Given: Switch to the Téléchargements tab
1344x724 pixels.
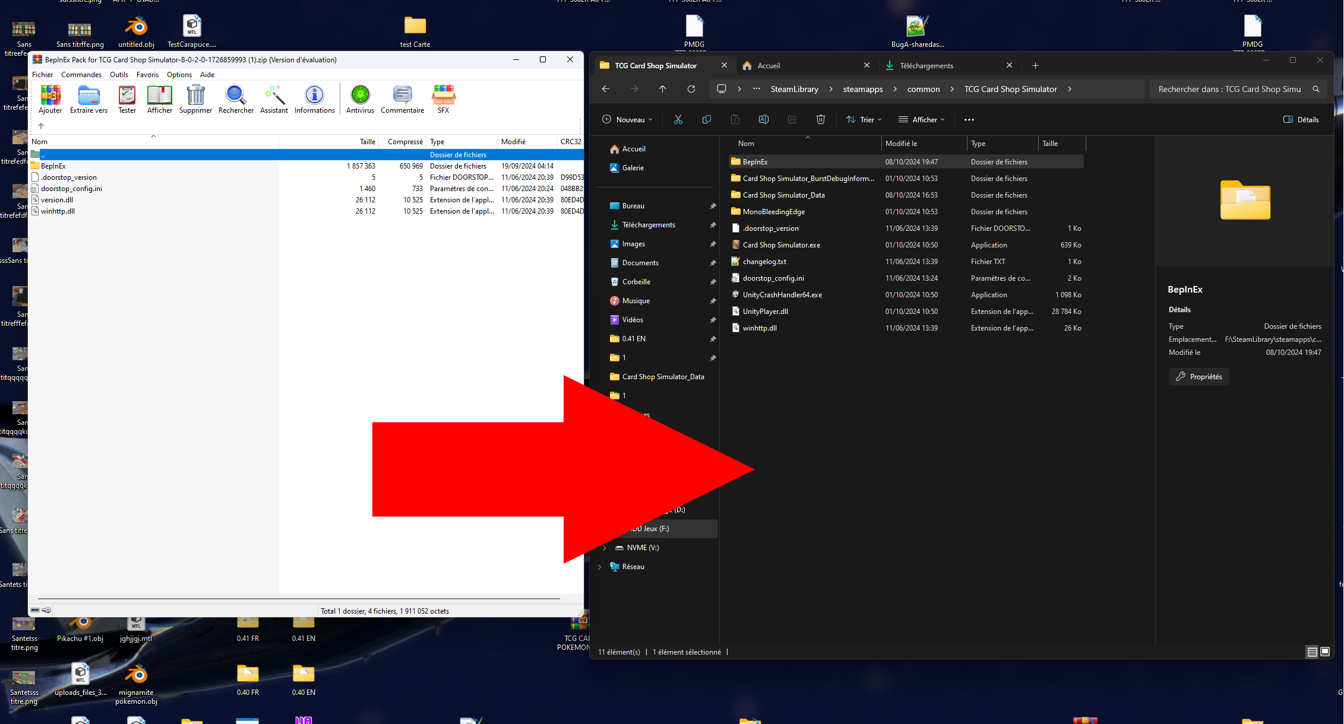Looking at the screenshot, I should coord(926,65).
